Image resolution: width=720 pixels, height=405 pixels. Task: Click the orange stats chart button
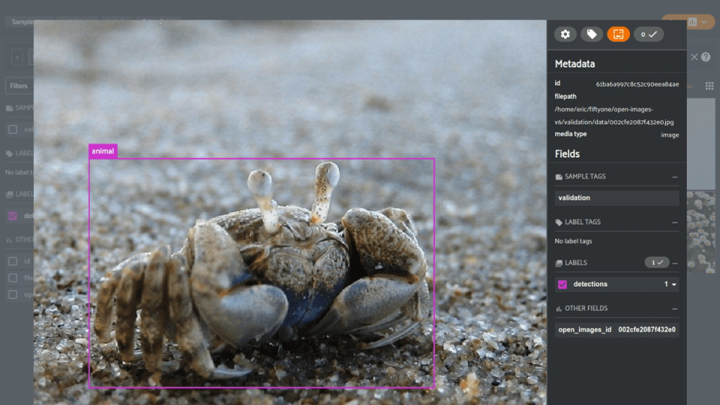click(692, 22)
